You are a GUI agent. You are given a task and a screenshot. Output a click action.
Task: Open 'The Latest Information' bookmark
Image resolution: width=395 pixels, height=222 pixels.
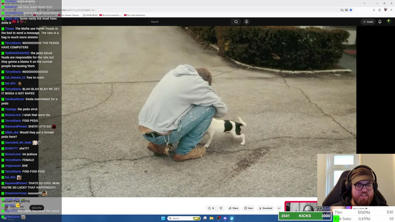tap(135, 15)
